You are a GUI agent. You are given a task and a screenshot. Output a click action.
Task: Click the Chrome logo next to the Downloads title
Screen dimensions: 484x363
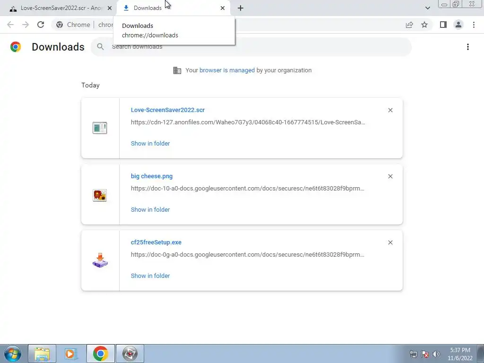click(x=16, y=47)
